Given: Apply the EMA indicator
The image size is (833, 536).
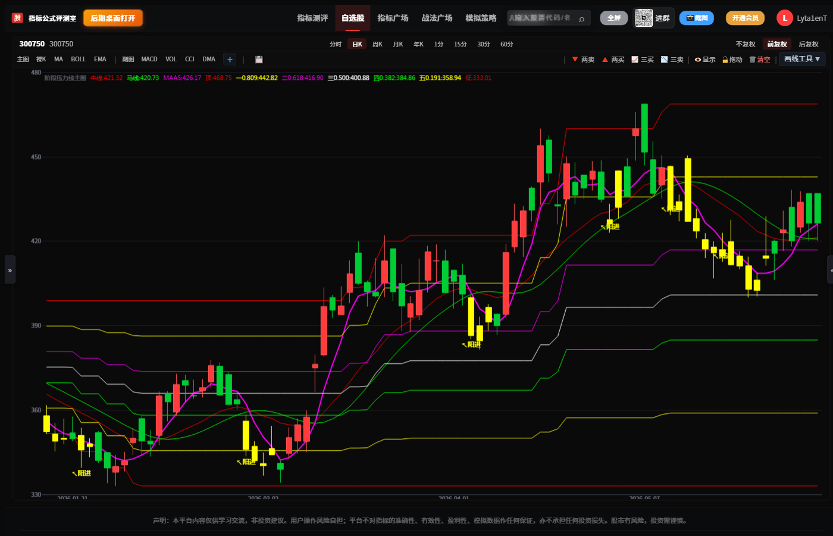Looking at the screenshot, I should [x=100, y=60].
